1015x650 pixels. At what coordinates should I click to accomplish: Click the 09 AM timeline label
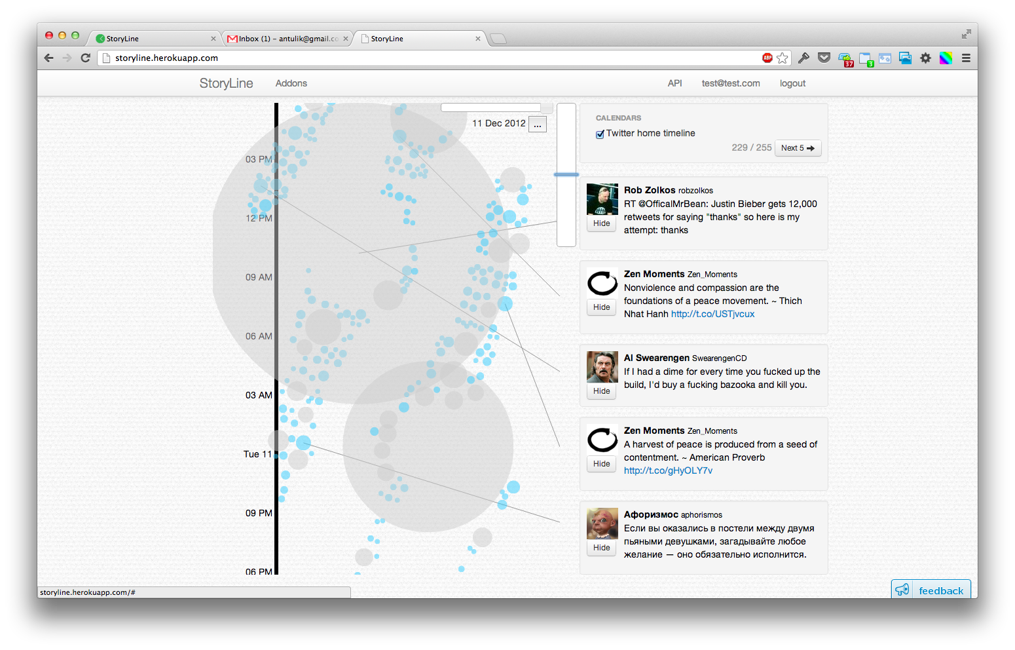point(259,277)
